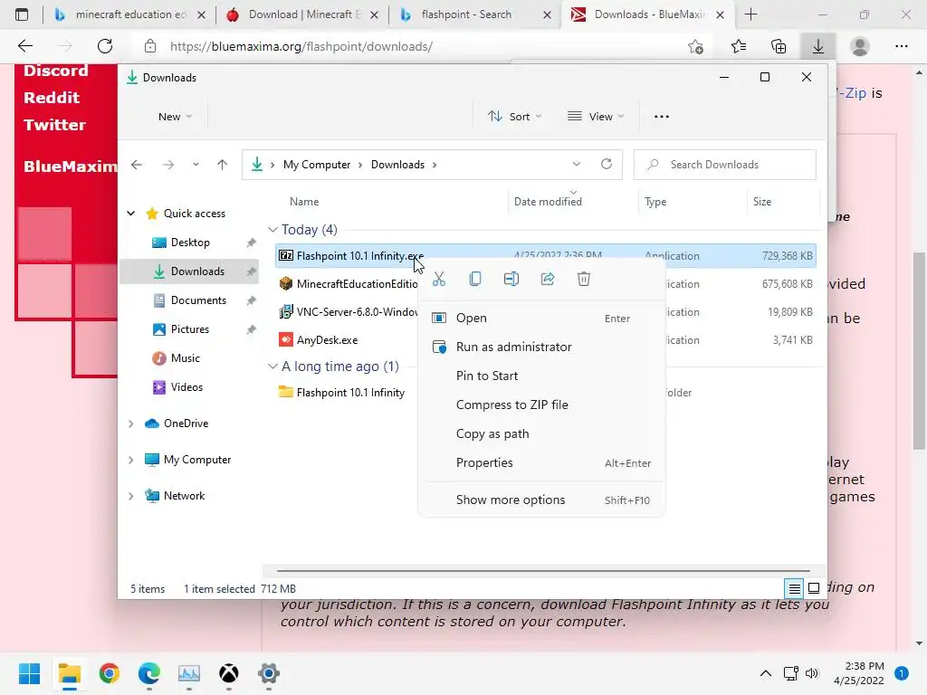Select Videos in the navigation pane

pyautogui.click(x=186, y=387)
